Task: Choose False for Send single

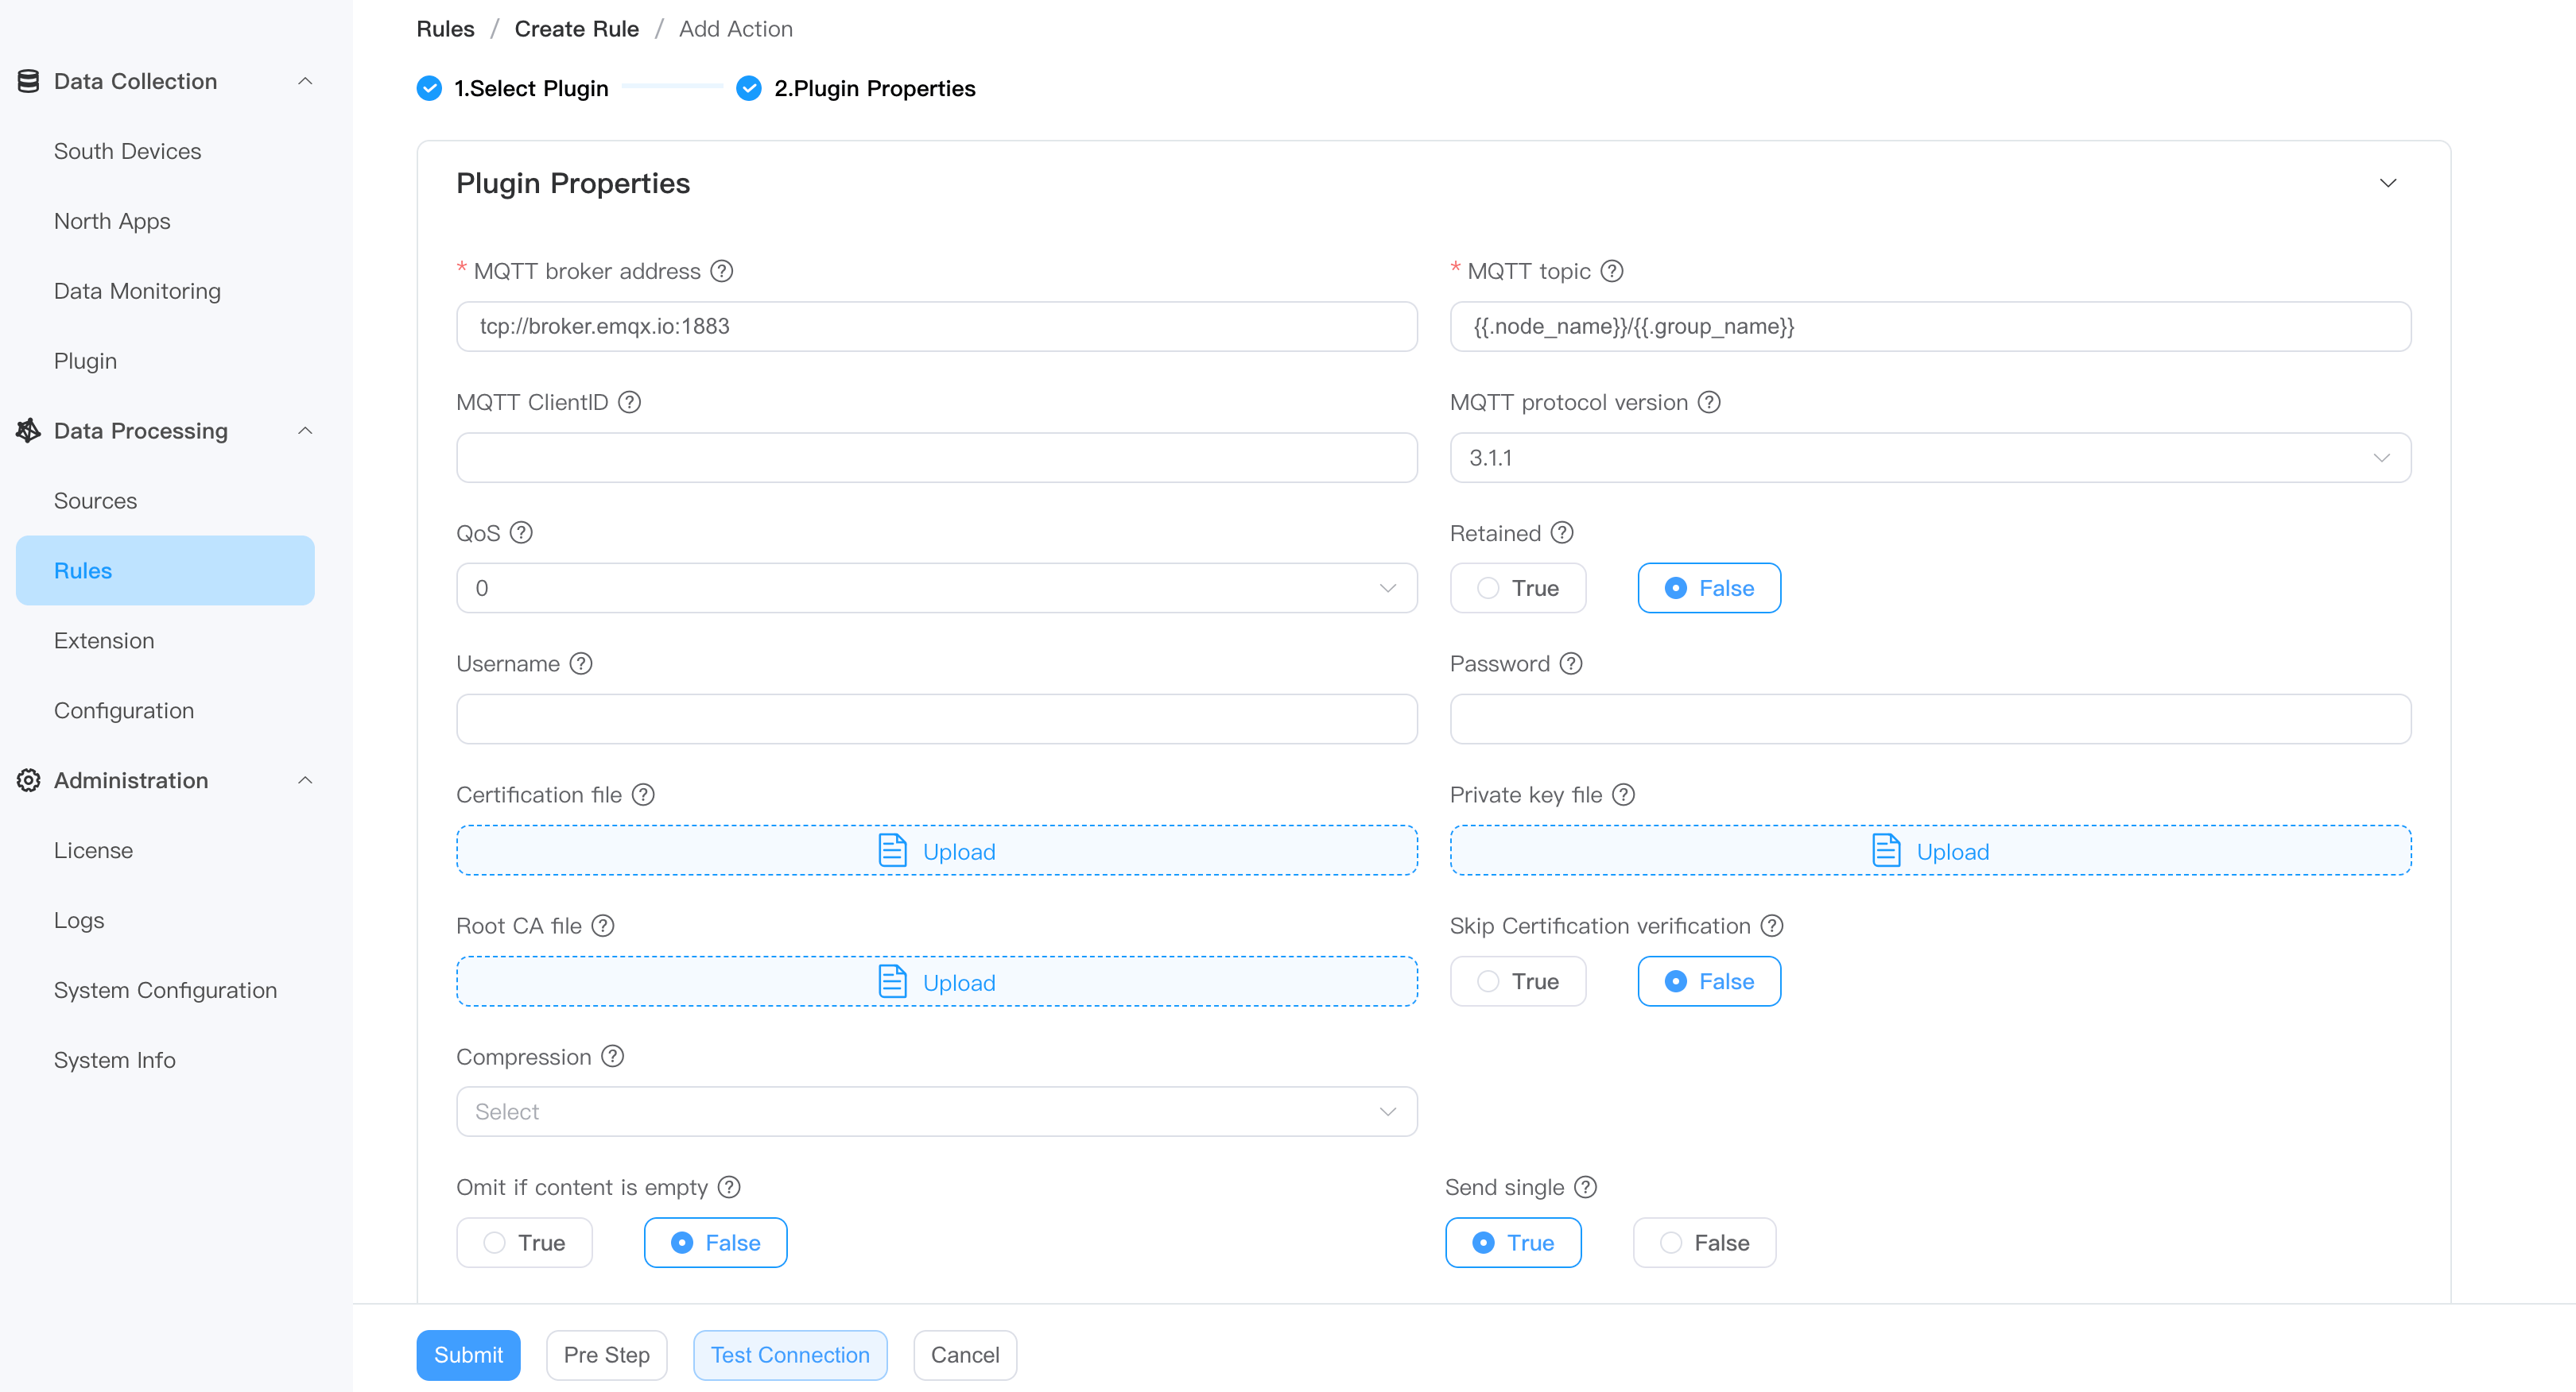Action: [1703, 1242]
